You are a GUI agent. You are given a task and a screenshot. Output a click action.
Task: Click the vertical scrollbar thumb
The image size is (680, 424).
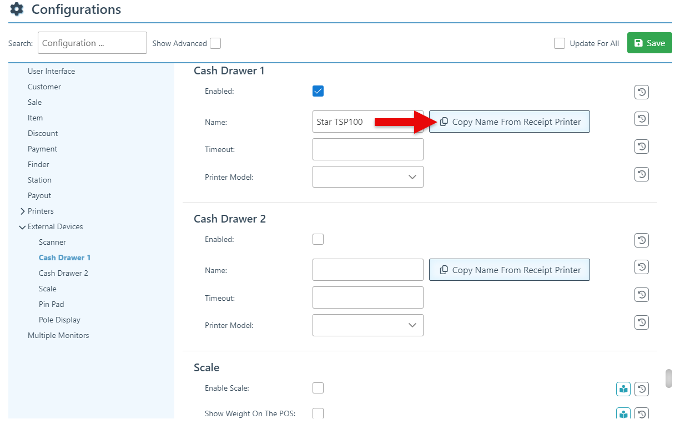tap(669, 378)
